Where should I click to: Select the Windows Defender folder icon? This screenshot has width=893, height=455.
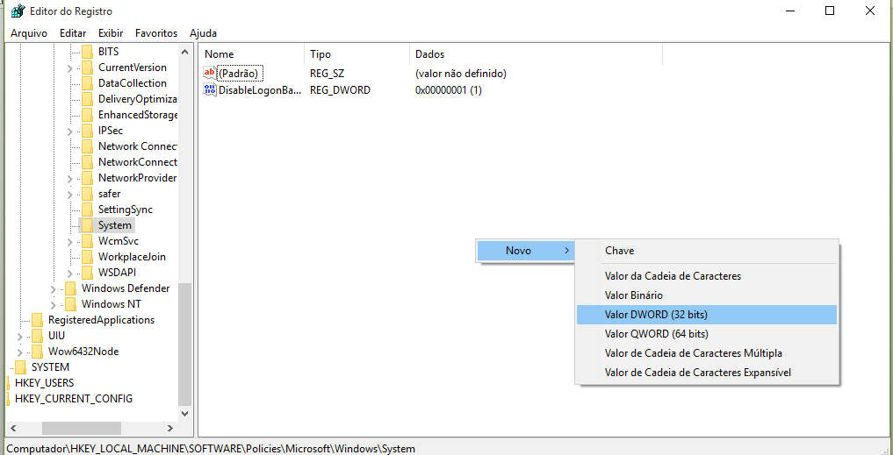point(70,288)
